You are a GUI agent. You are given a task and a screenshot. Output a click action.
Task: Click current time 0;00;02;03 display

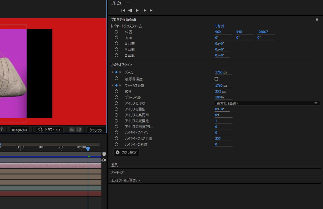[x=19, y=130]
